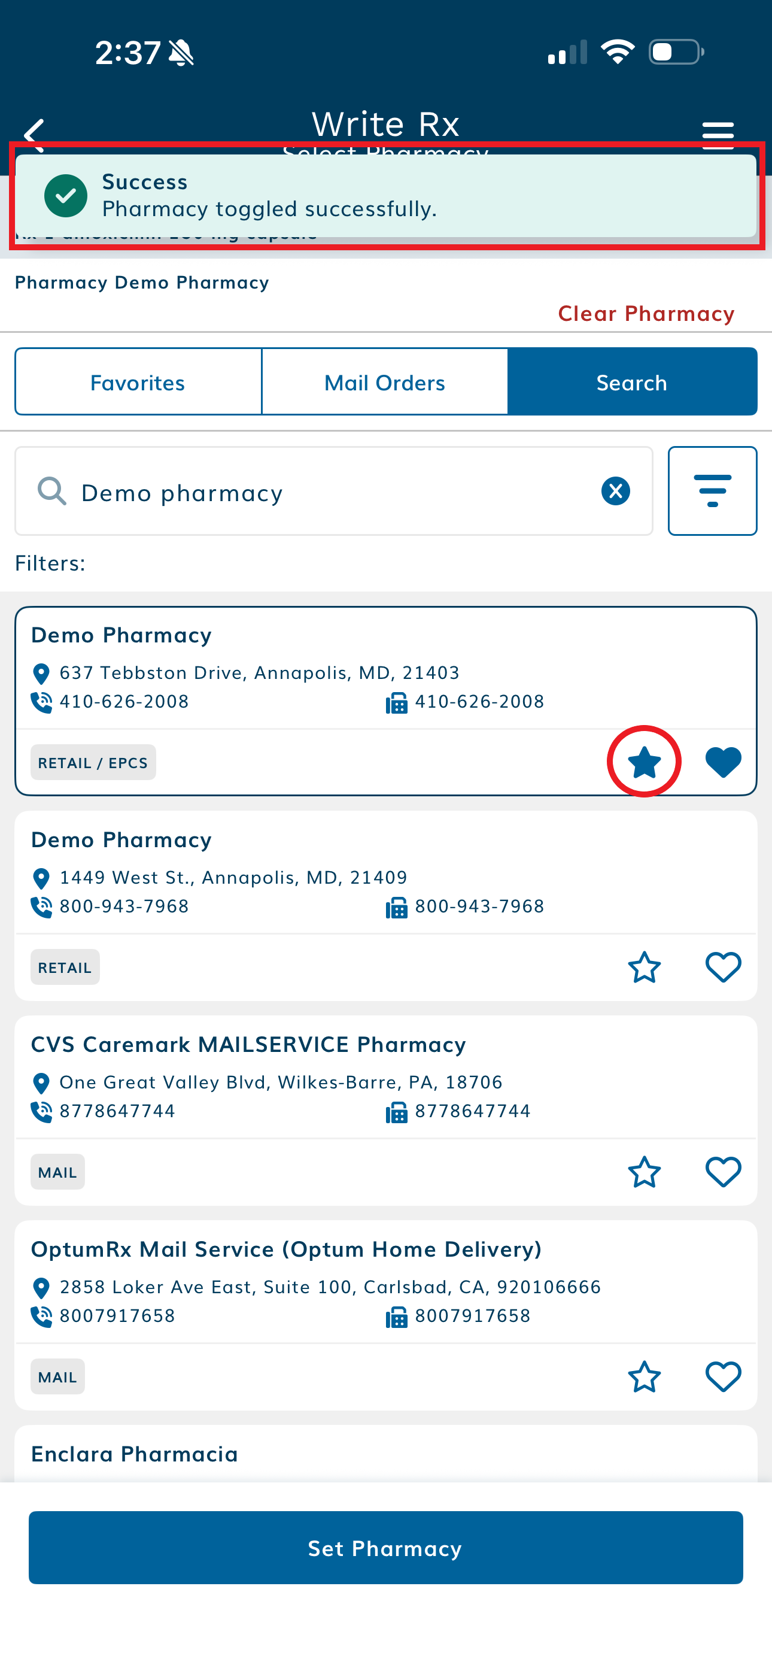The width and height of the screenshot is (772, 1674).
Task: Switch to the Mail Orders tab
Action: pyautogui.click(x=385, y=382)
